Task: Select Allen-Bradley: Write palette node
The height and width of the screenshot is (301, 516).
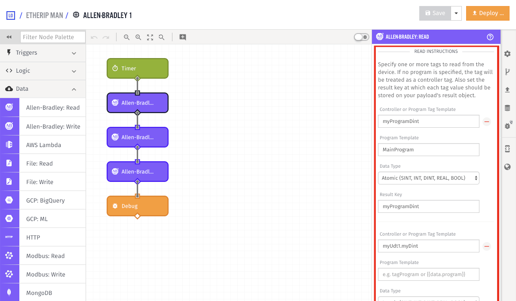Action: pyautogui.click(x=43, y=126)
